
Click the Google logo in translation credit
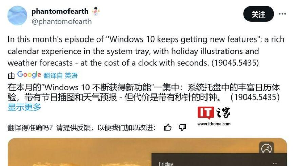coord(29,75)
